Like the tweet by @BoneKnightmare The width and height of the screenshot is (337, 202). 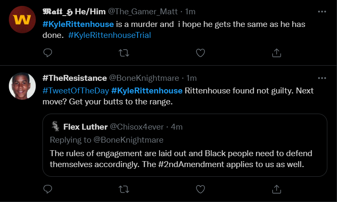coord(201,189)
